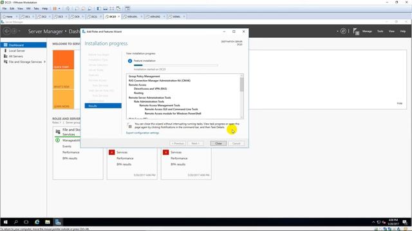Take a snapshot of this virtual machine
The height and width of the screenshot is (231, 412).
click(x=77, y=8)
